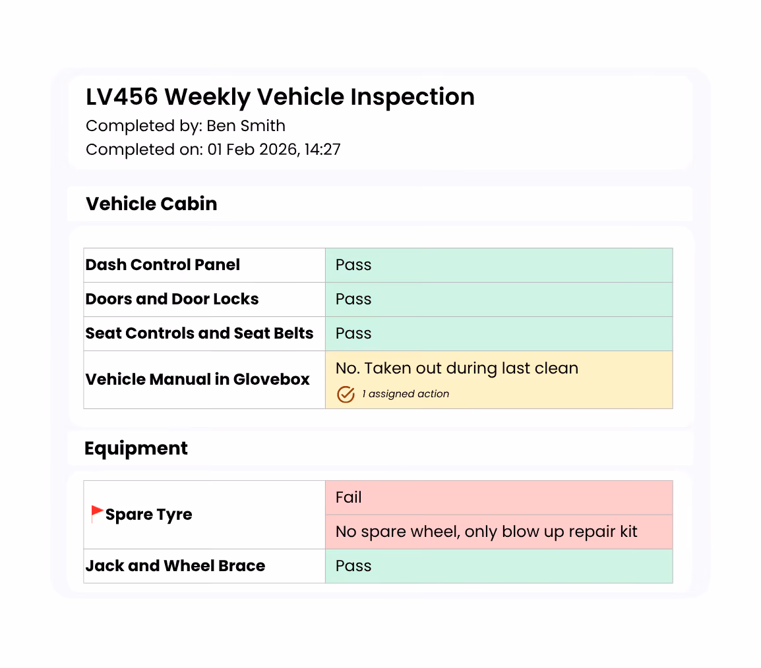This screenshot has width=761, height=668.
Task: Click the Completed on date line
Action: (213, 150)
